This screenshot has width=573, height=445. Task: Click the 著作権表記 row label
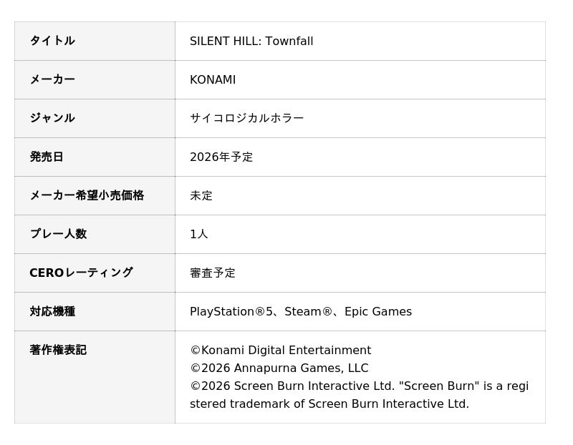pos(58,350)
